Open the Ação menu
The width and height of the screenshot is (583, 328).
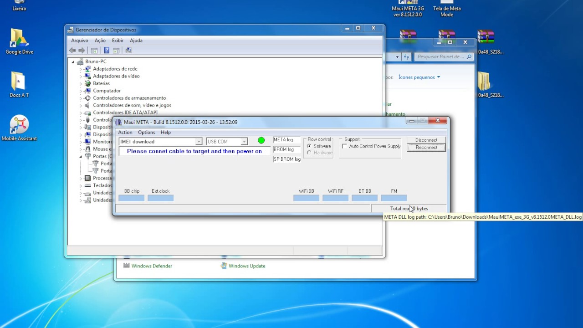pyautogui.click(x=100, y=41)
